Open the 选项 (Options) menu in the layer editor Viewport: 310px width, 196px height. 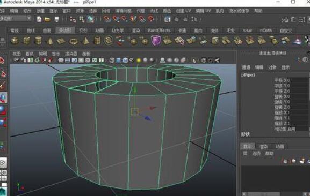tap(256, 153)
